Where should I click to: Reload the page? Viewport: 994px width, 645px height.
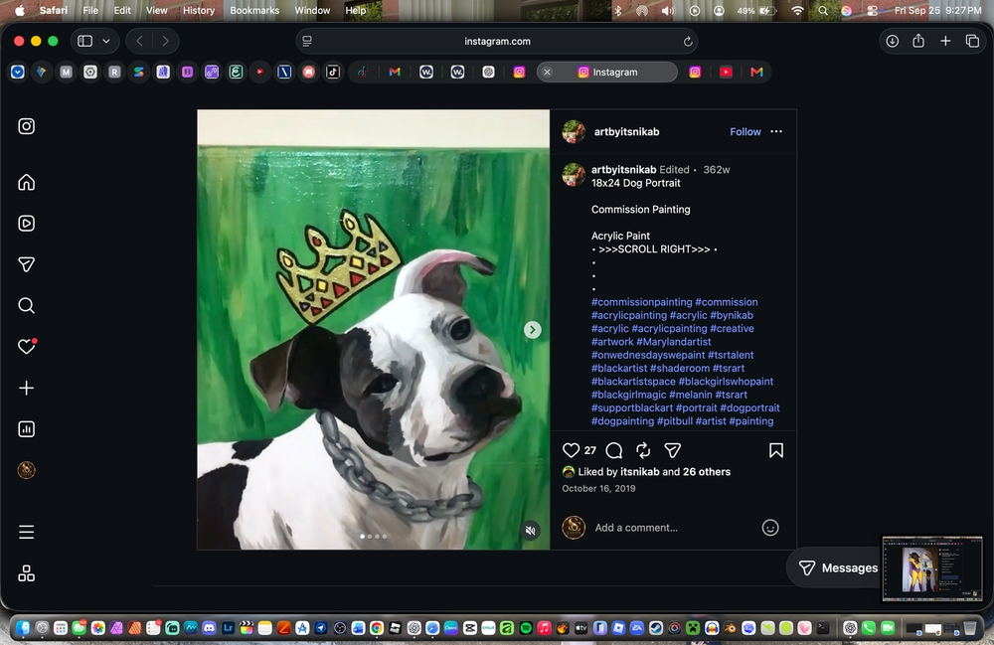tap(687, 41)
